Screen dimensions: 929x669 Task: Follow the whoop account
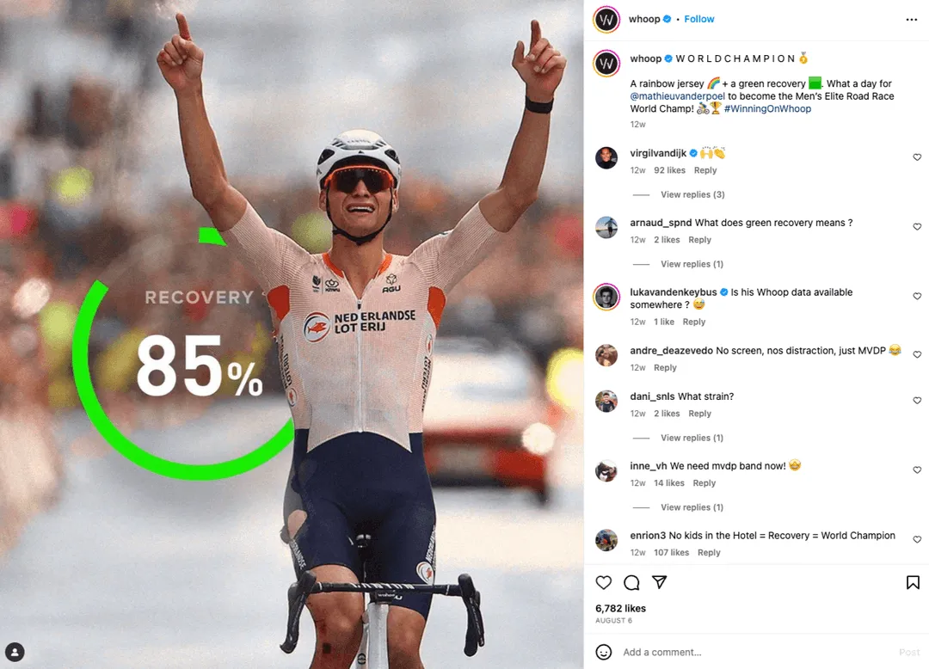click(x=699, y=19)
